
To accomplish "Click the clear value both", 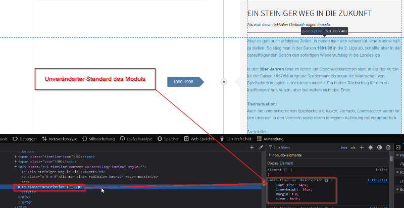I will tap(295, 199).
